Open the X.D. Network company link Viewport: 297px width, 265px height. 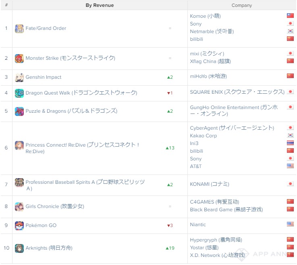(218, 255)
